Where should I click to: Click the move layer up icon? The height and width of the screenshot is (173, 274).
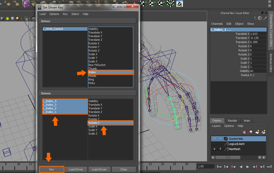pos(244,132)
